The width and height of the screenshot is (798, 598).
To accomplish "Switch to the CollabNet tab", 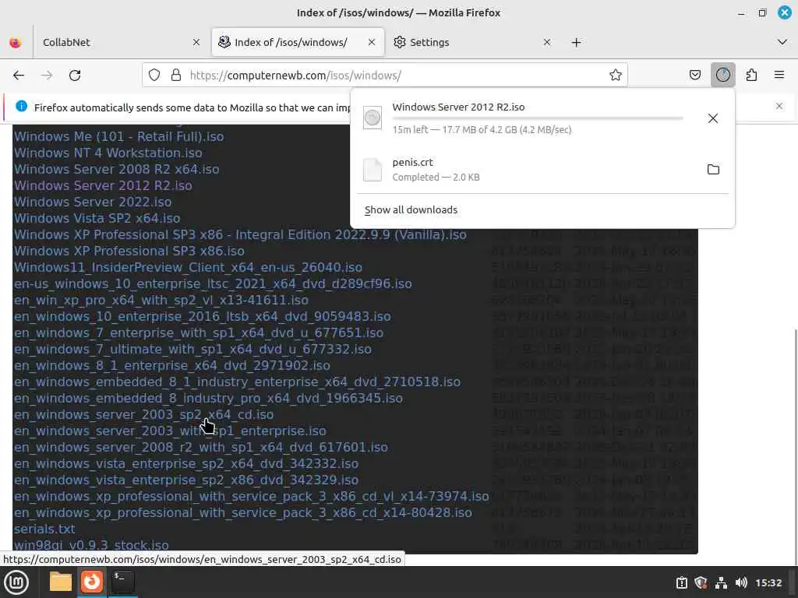I will click(122, 42).
